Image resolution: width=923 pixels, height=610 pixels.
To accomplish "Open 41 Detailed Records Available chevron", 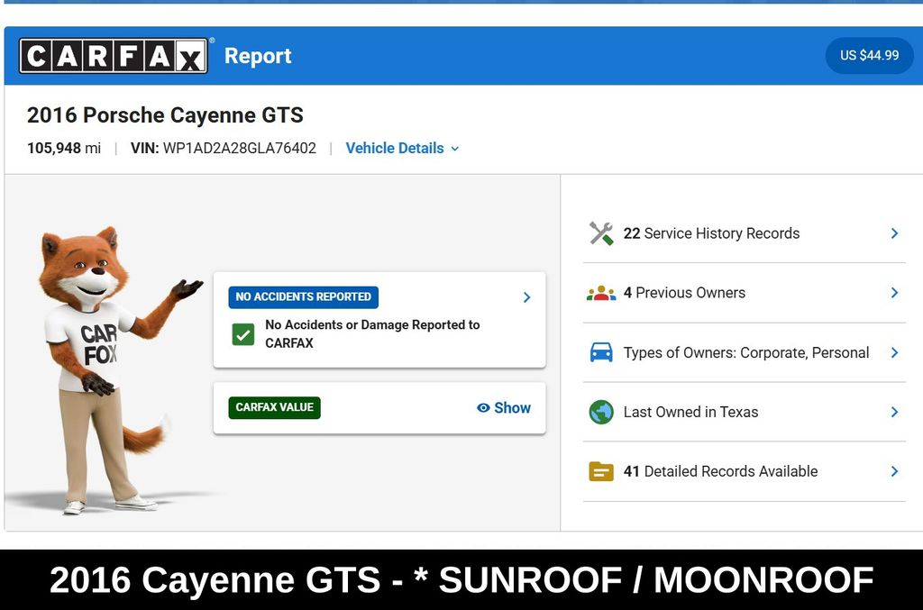I will [x=894, y=471].
